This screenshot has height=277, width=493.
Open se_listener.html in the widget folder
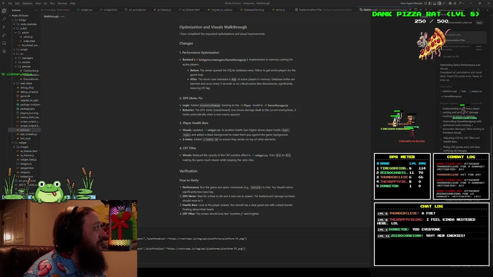pyautogui.click(x=29, y=151)
